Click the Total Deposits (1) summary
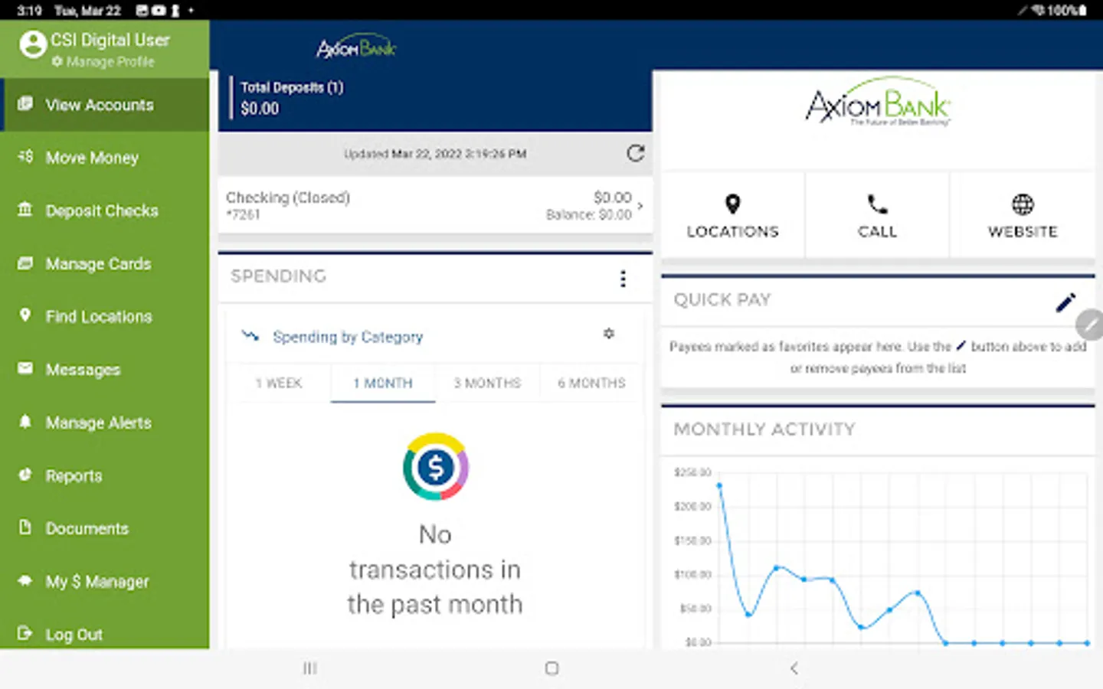Screen dimensions: 1103x689 tap(292, 98)
